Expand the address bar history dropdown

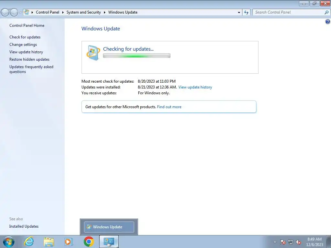pyautogui.click(x=239, y=12)
